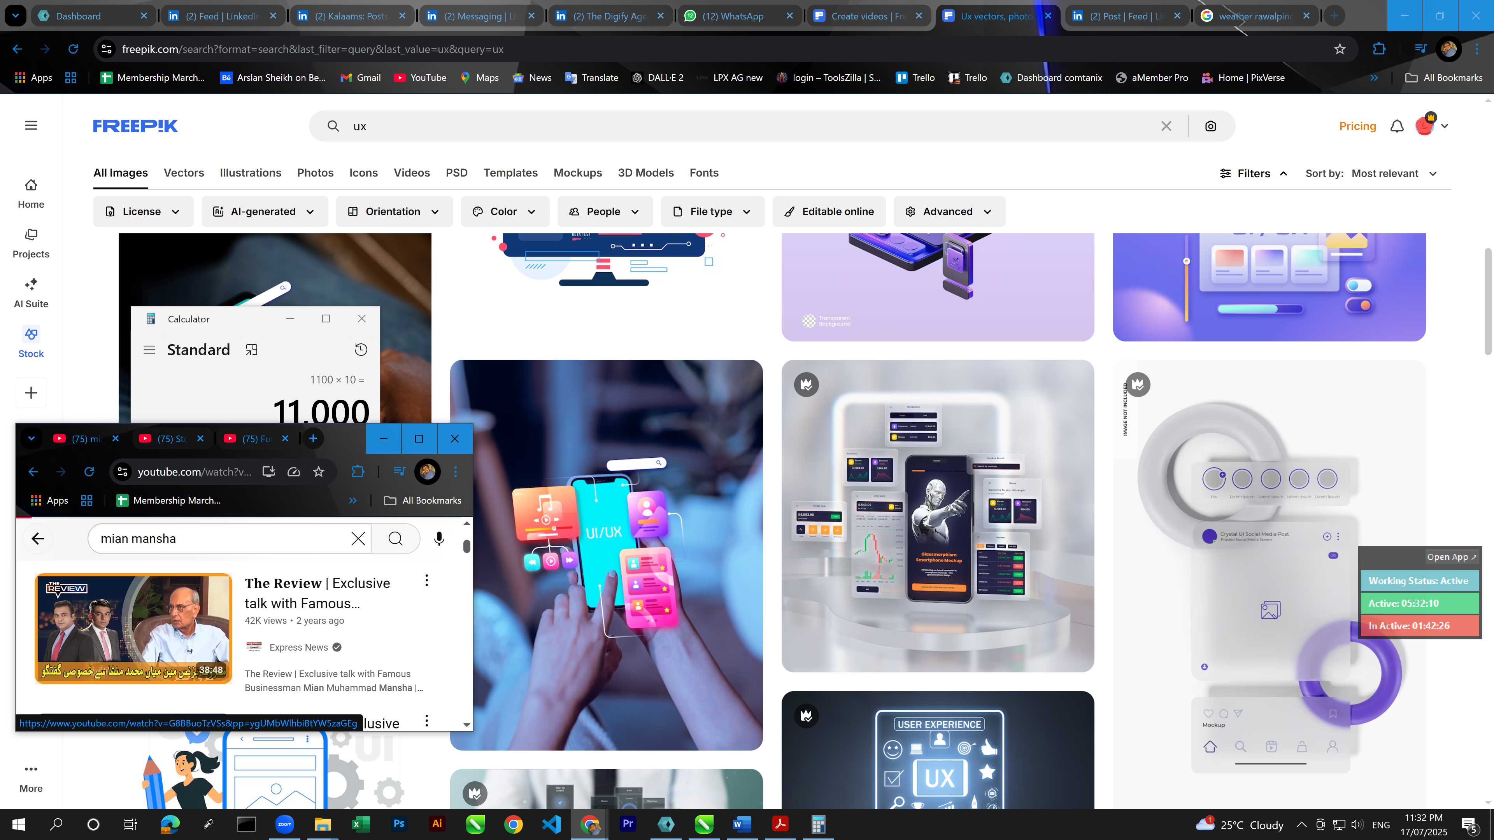Open the Color filter dropdown
Image resolution: width=1494 pixels, height=840 pixels.
(505, 212)
